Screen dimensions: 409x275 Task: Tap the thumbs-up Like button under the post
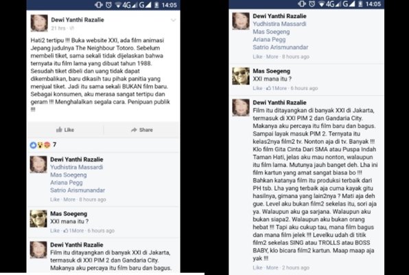65,130
